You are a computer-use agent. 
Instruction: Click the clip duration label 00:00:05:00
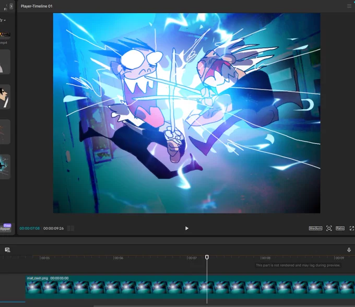tap(60, 278)
